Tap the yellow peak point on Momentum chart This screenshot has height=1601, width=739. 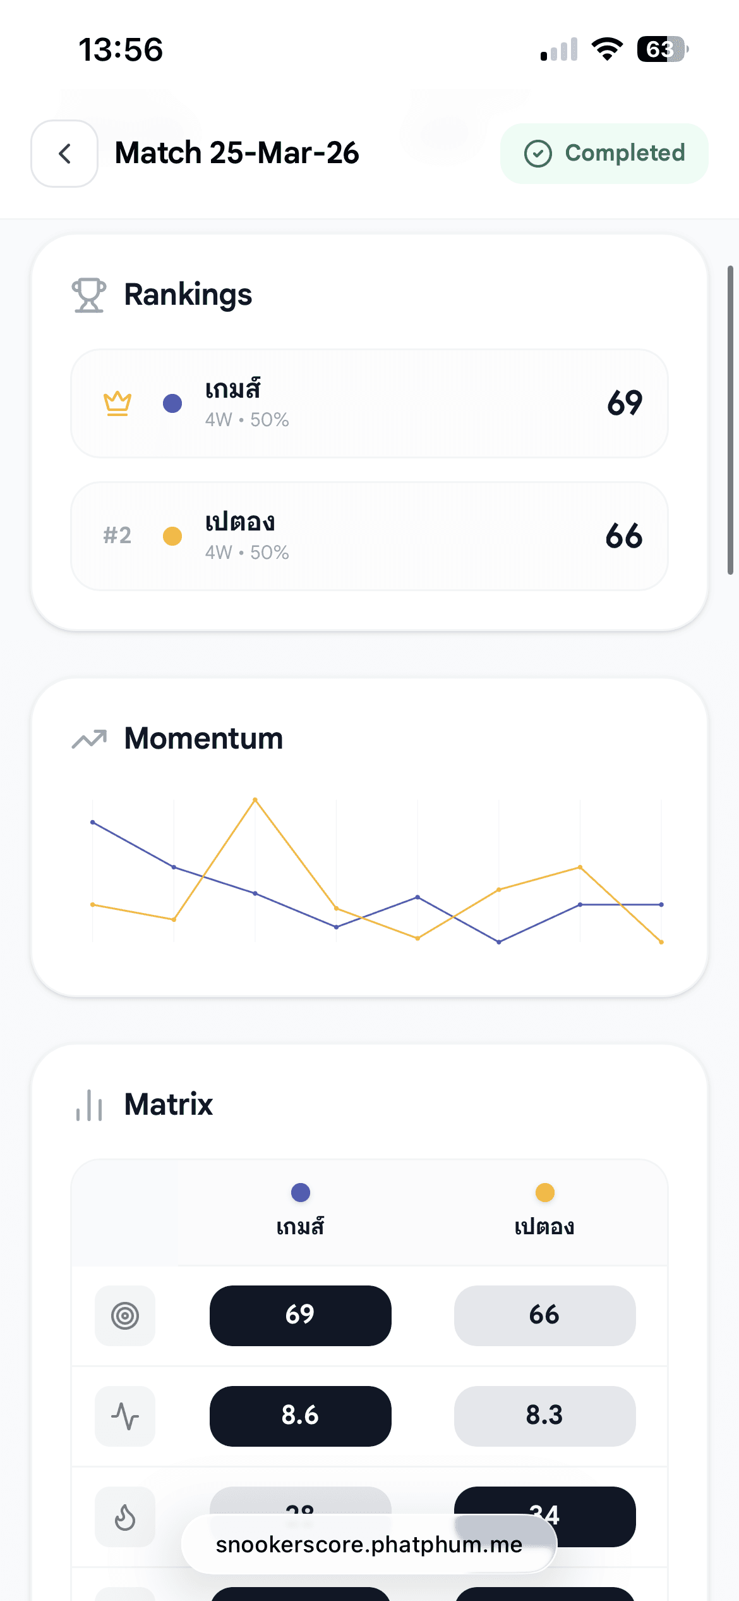click(x=255, y=800)
